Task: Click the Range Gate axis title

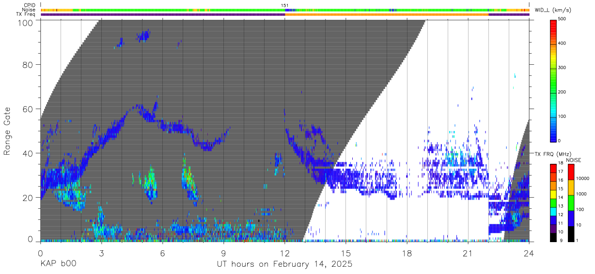Action: (7, 131)
